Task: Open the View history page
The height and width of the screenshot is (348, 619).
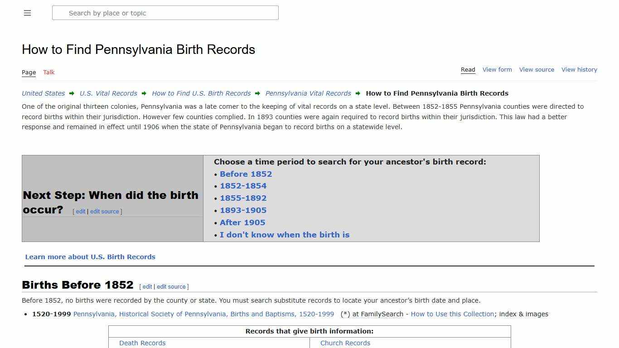Action: tap(579, 69)
